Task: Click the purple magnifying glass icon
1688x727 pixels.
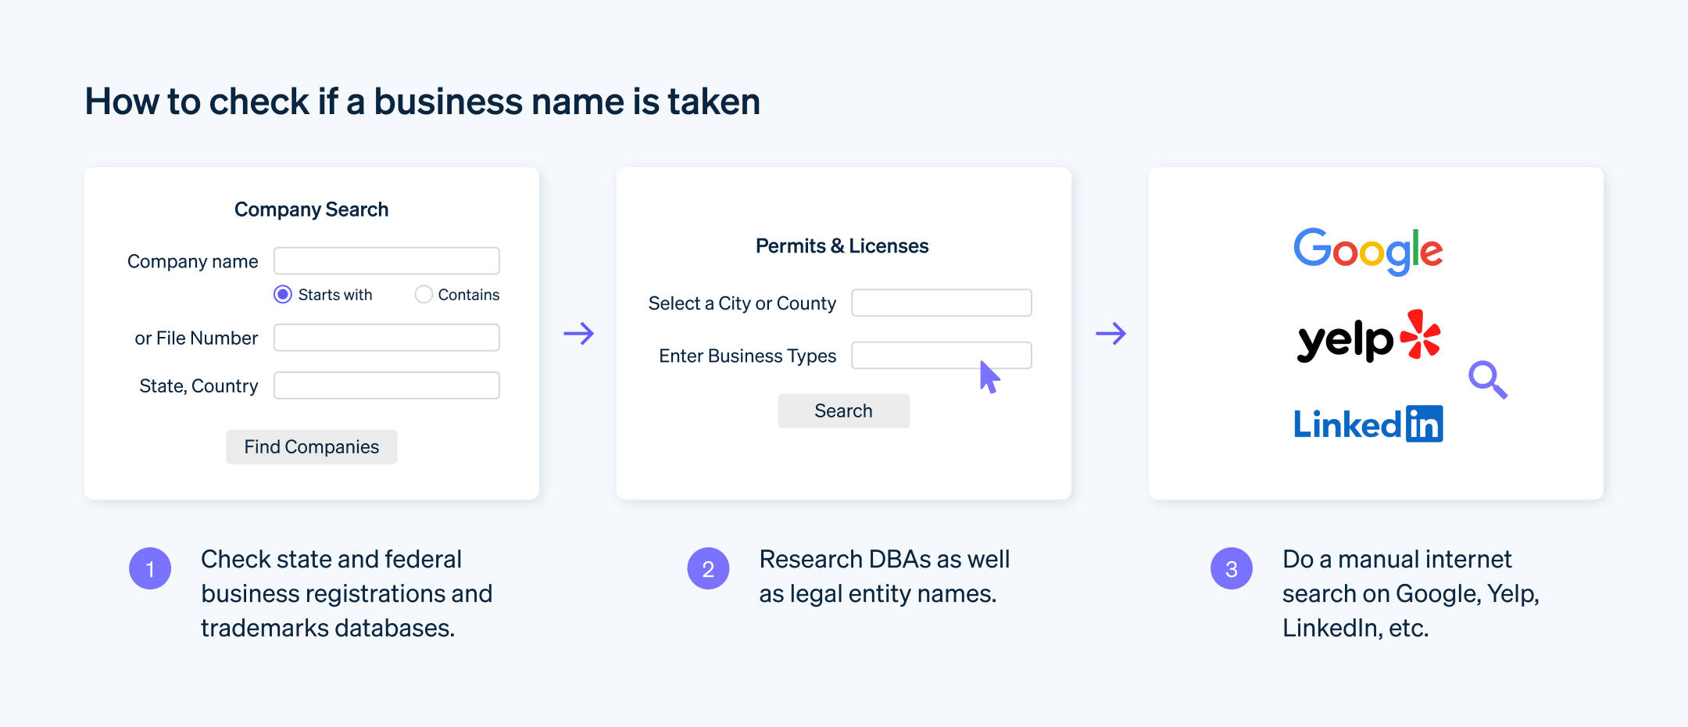Action: (1488, 380)
